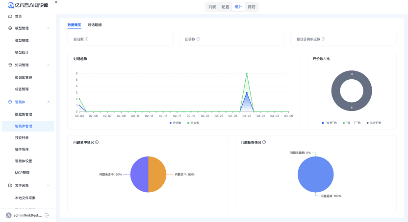Click the 知识管理 section icon
Image resolution: width=408 pixels, height=222 pixels.
pos(10,65)
